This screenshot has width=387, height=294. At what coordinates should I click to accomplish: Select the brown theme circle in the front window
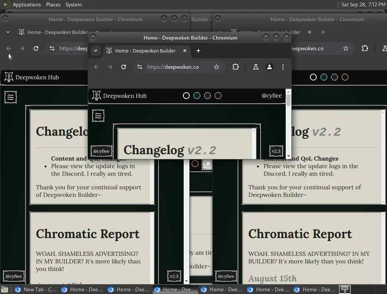pyautogui.click(x=218, y=96)
